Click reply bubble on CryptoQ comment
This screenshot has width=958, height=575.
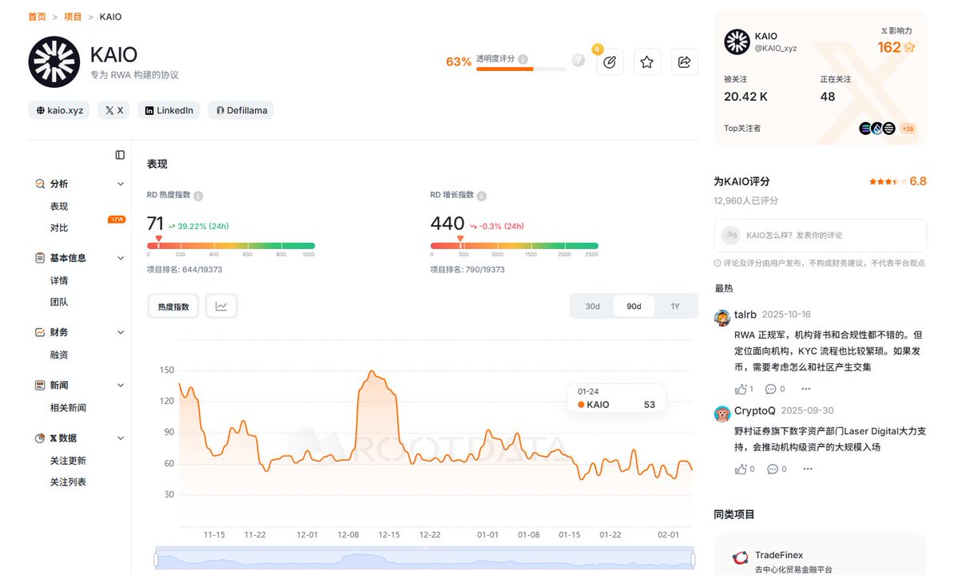coord(771,469)
